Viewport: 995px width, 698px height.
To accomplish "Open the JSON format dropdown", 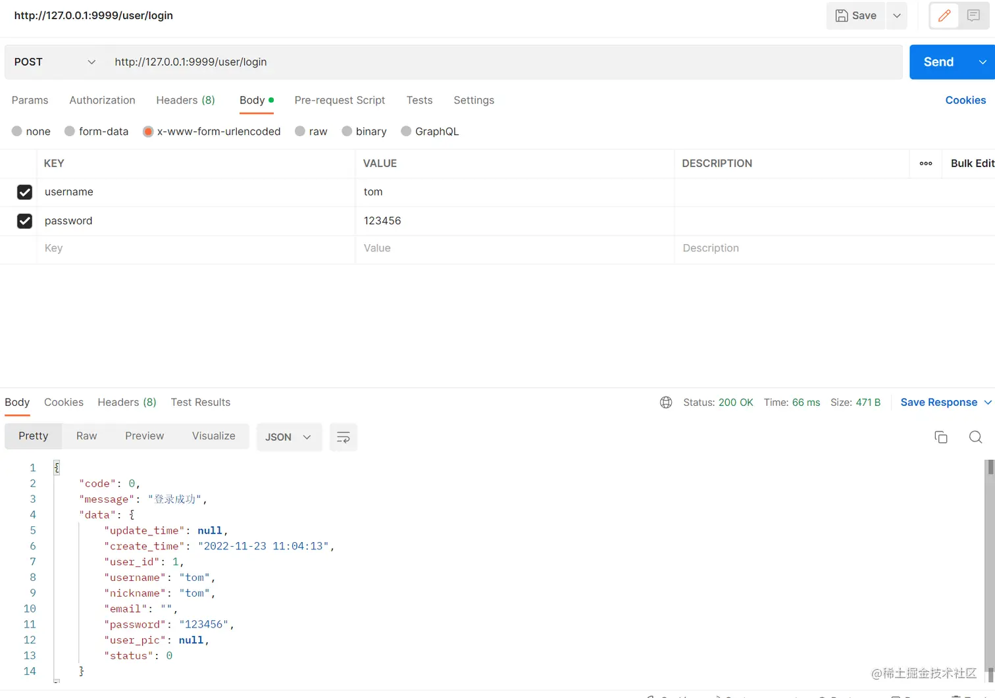I will pos(288,437).
